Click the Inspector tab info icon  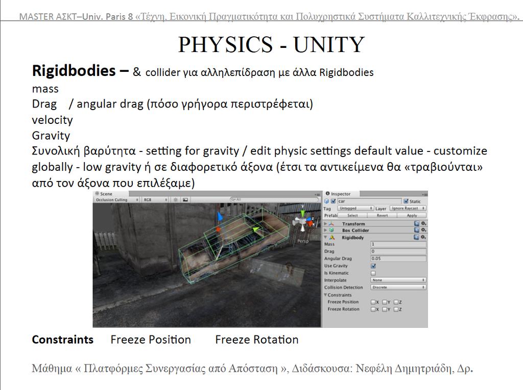coord(327,194)
